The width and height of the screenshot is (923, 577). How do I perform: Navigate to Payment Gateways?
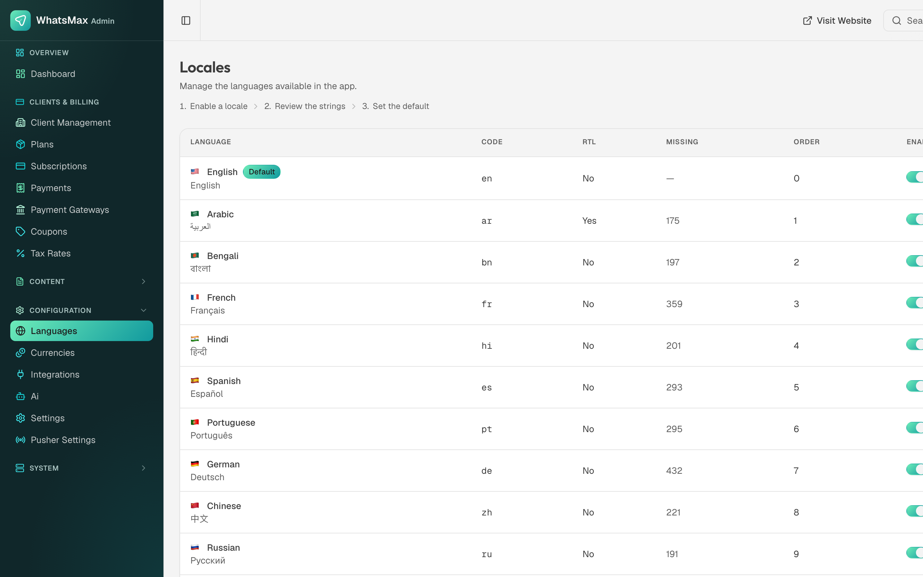tap(82, 210)
